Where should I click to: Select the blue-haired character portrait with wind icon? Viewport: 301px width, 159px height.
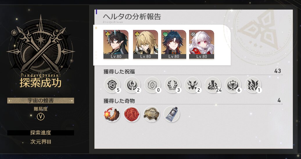tap(174, 44)
